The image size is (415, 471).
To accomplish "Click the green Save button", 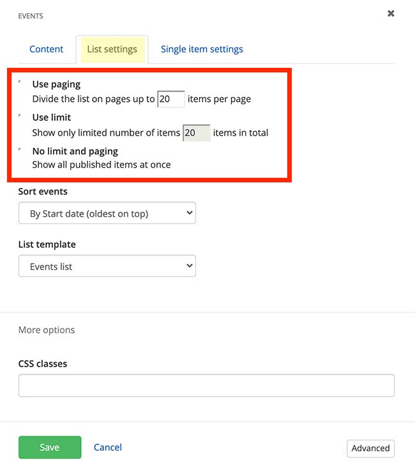I will coord(50,447).
